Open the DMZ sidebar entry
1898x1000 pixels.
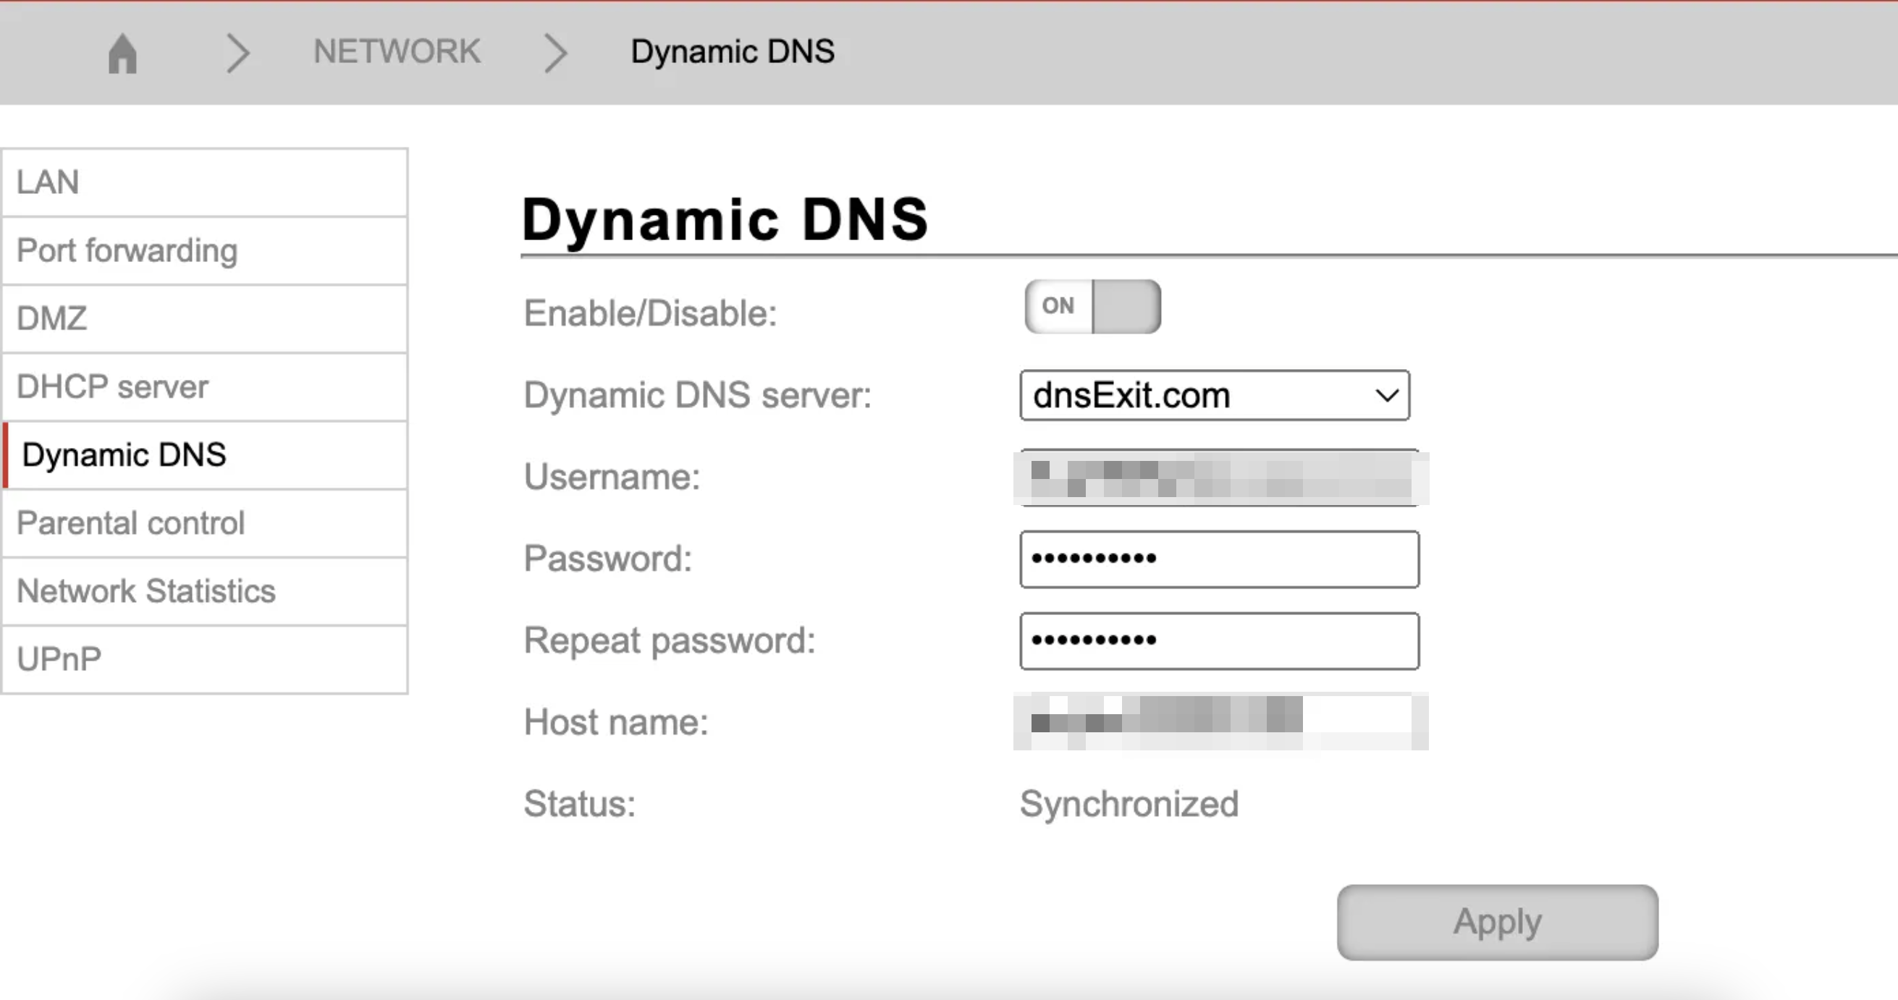pyautogui.click(x=204, y=319)
